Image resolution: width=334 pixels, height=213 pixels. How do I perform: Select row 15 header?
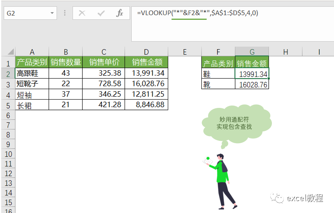[8, 202]
